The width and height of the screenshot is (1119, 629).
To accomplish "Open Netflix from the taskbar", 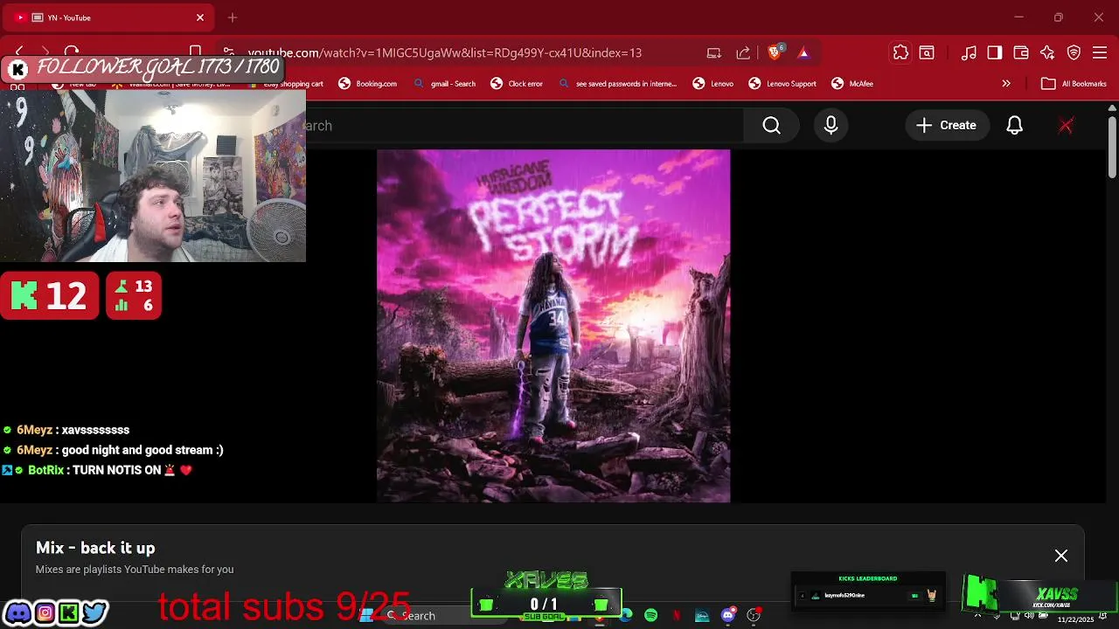I will (676, 616).
